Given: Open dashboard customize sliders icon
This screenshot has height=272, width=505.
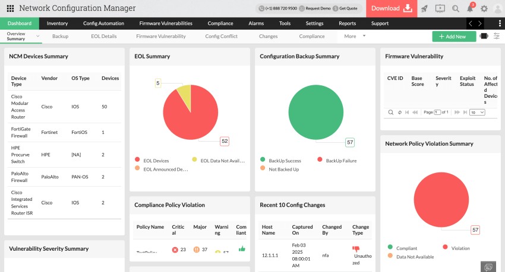Looking at the screenshot, I should click(497, 36).
